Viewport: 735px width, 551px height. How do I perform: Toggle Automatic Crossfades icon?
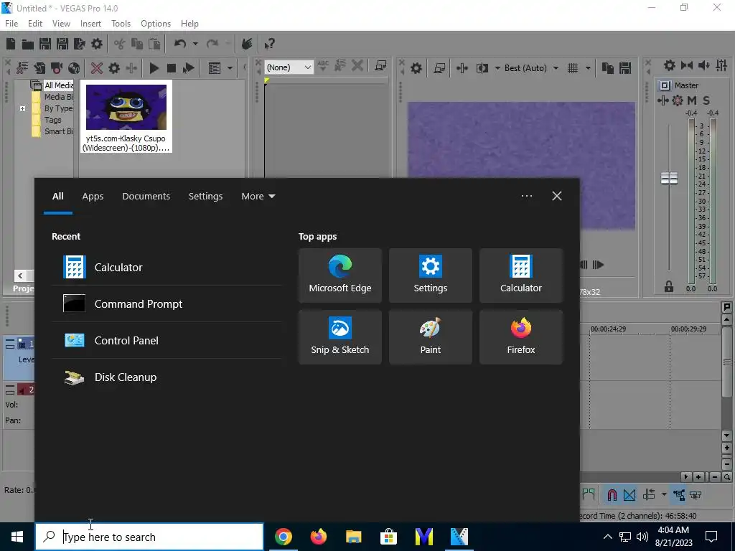[629, 495]
